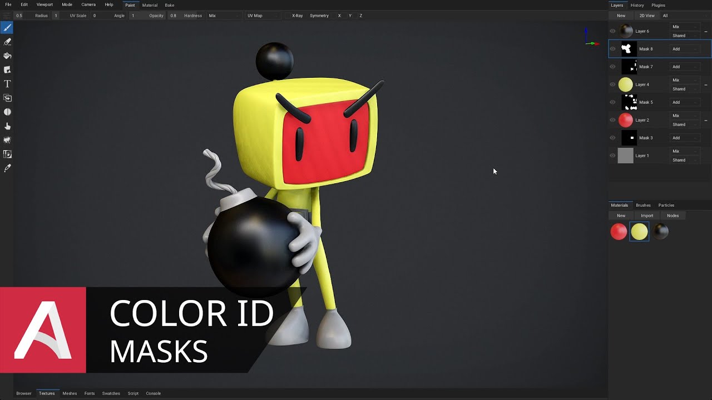Activate the Clone tool

(x=7, y=98)
